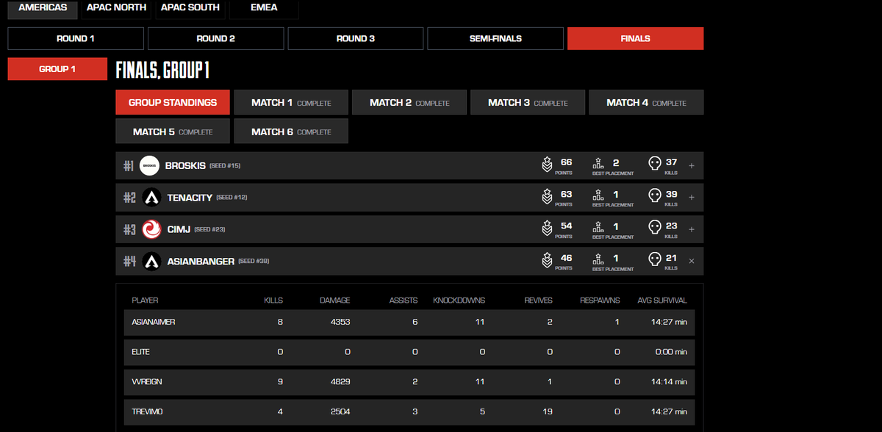
Task: Click the RESPAWNS column header
Action: tap(600, 300)
